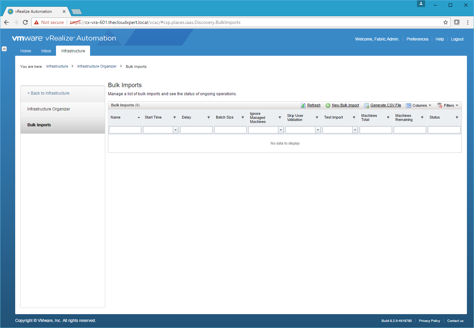Expand the Test Import filter dropdown
474x328 pixels.
point(355,130)
